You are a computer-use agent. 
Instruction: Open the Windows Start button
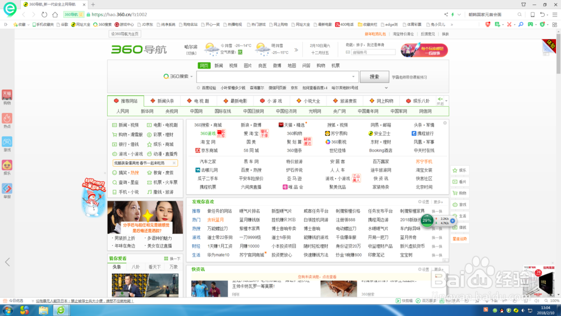[x=7, y=310]
